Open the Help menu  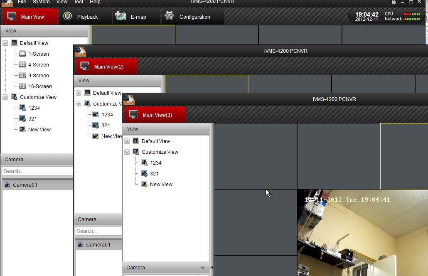[x=95, y=2]
